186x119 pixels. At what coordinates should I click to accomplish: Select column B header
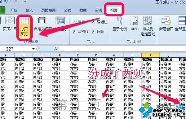(x=24, y=55)
